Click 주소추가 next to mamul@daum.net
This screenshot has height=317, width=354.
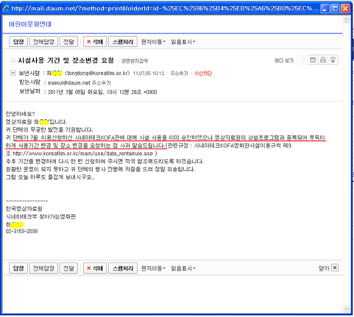pos(102,83)
